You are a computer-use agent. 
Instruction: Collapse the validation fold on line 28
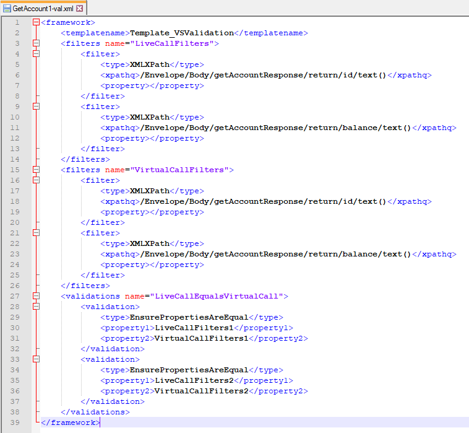tap(36, 307)
